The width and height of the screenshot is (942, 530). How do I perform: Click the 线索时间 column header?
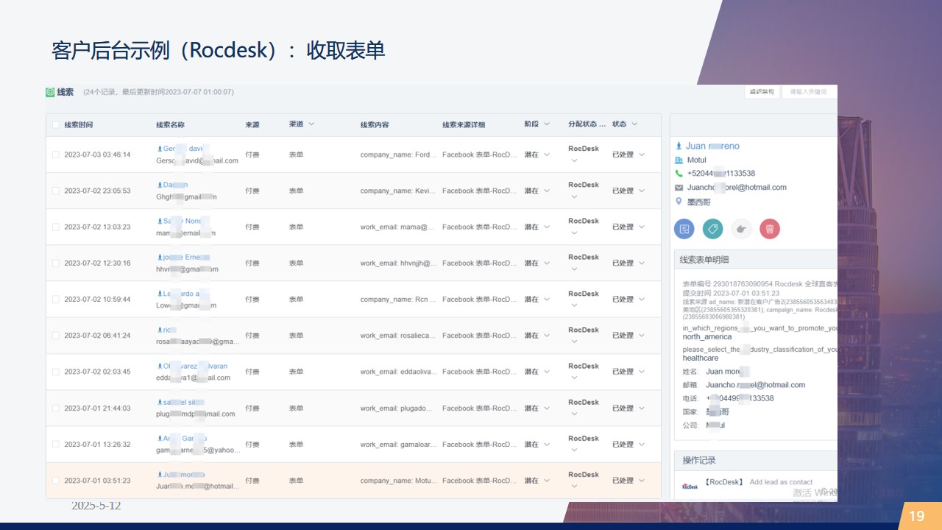tap(79, 124)
